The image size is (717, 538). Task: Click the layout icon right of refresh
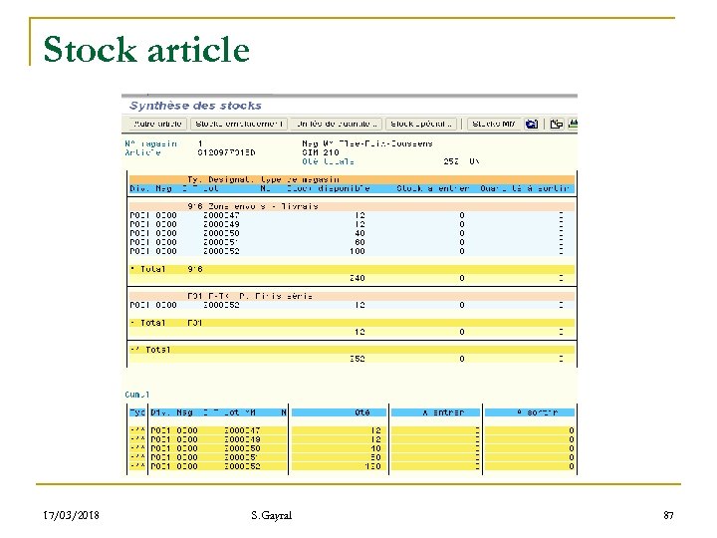tap(556, 124)
